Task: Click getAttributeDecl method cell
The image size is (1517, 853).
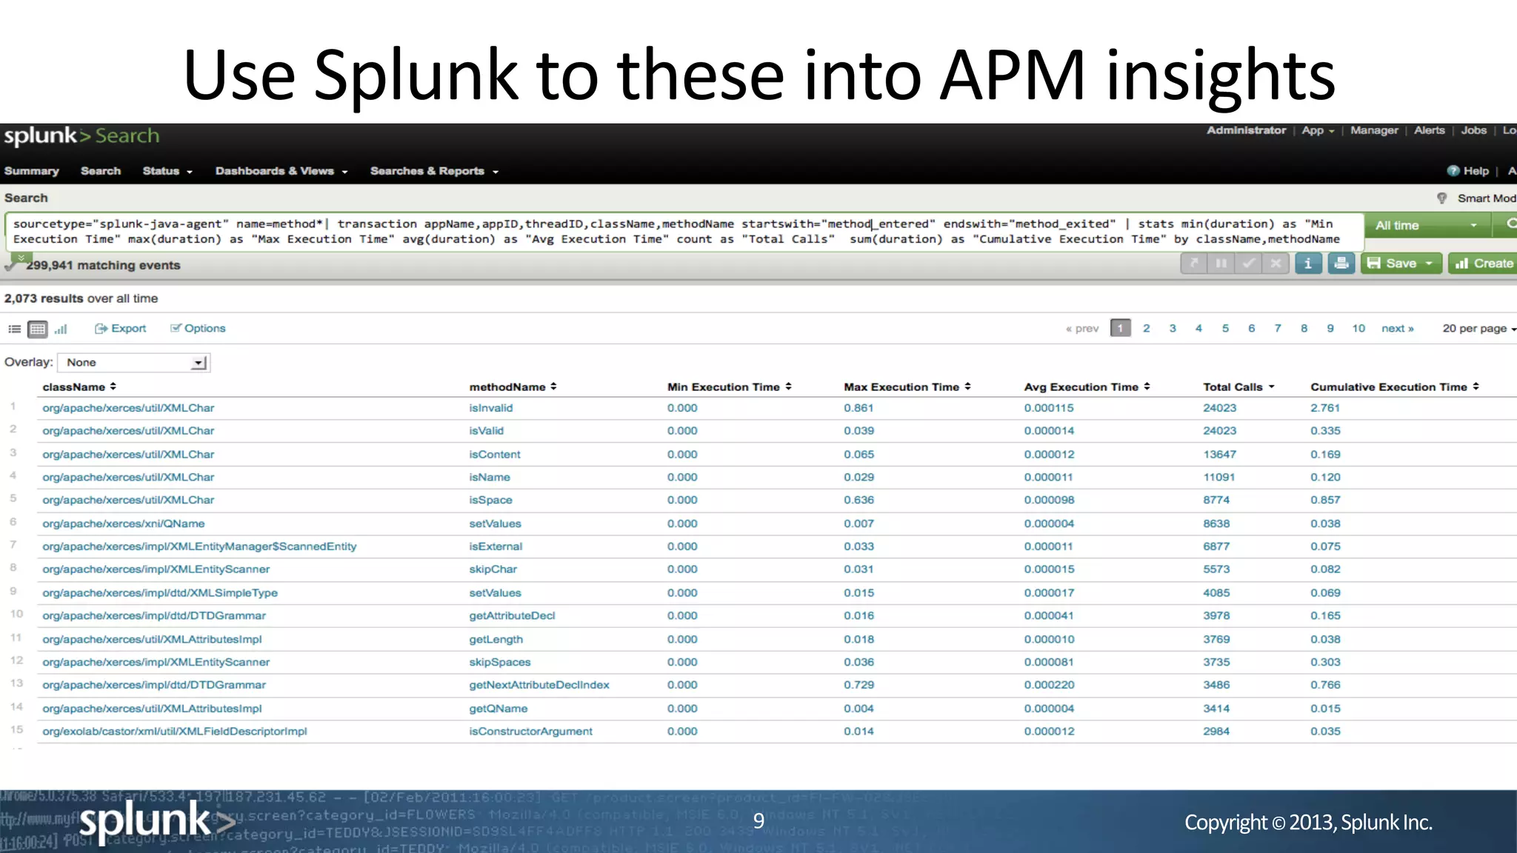Action: pos(512,615)
